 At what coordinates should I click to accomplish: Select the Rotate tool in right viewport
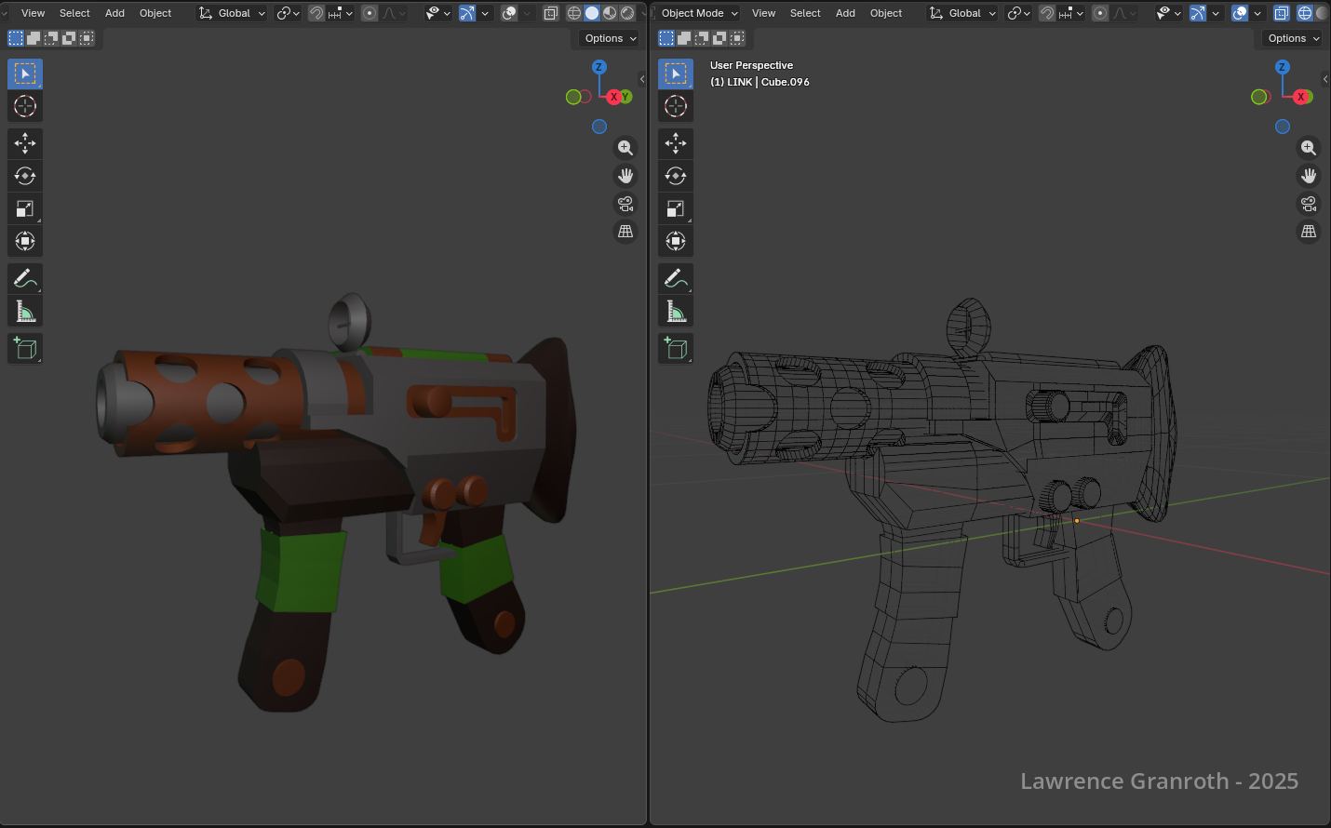pyautogui.click(x=676, y=176)
